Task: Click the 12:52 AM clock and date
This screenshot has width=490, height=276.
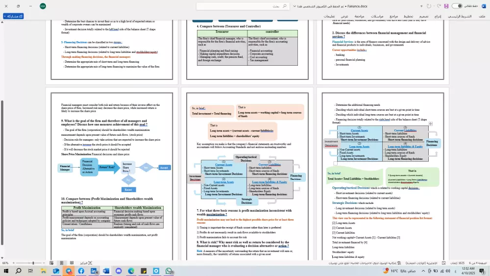Action: point(468,271)
